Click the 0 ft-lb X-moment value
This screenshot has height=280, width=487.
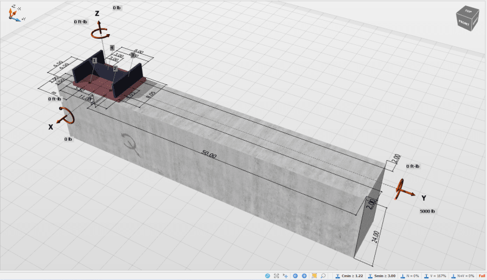click(55, 99)
